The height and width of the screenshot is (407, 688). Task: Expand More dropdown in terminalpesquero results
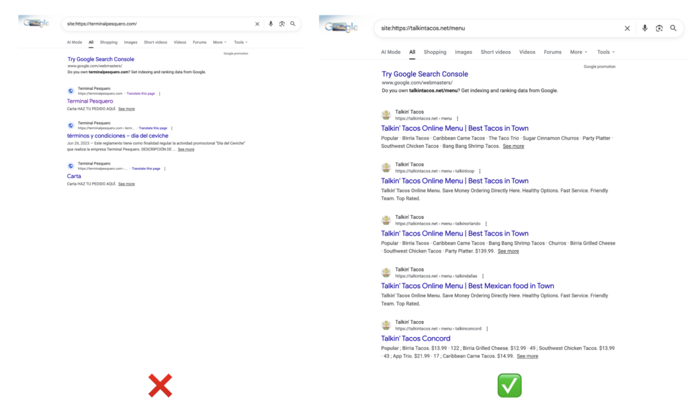[220, 42]
